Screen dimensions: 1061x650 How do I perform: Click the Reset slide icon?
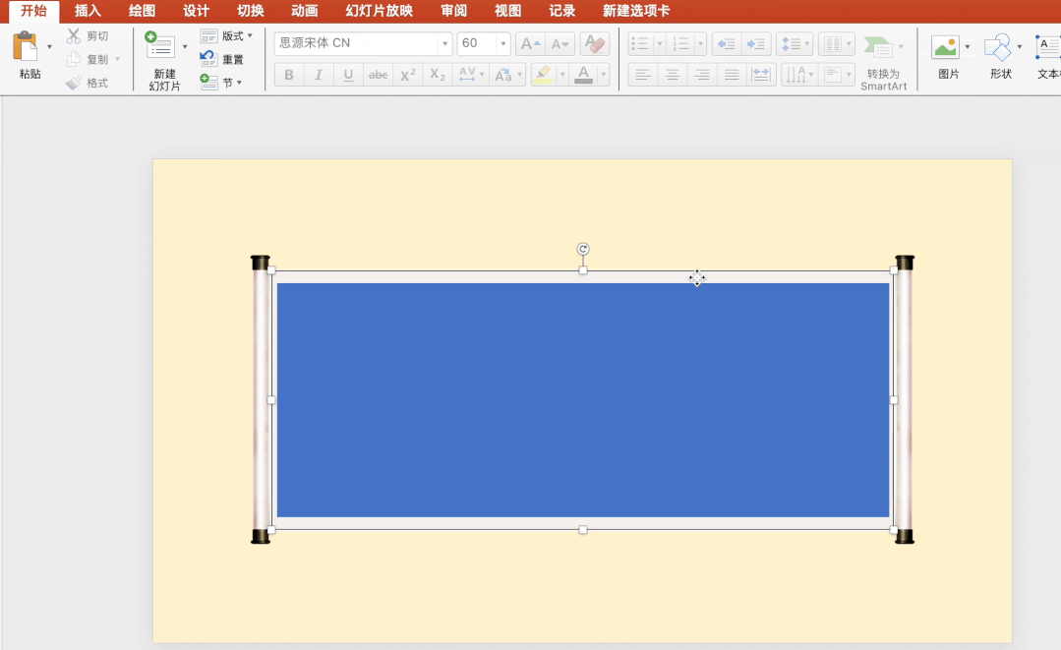coord(208,59)
